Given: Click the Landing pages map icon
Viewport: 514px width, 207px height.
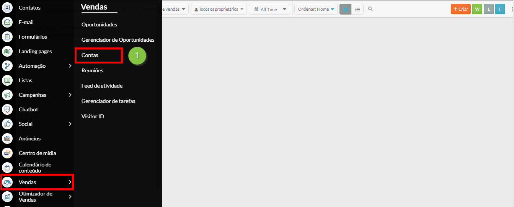Looking at the screenshot, I should (7, 51).
